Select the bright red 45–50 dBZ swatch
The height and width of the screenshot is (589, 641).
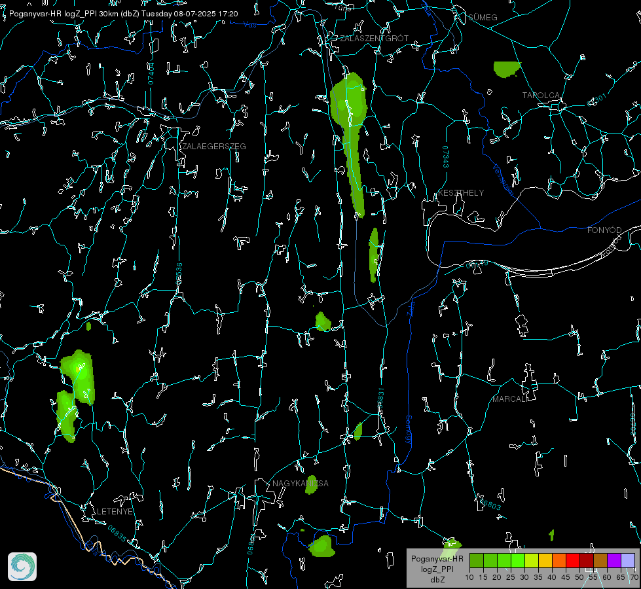(573, 560)
